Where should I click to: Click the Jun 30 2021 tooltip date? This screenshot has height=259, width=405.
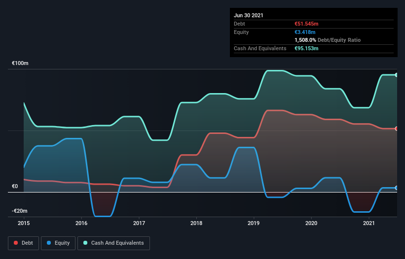[x=249, y=15]
